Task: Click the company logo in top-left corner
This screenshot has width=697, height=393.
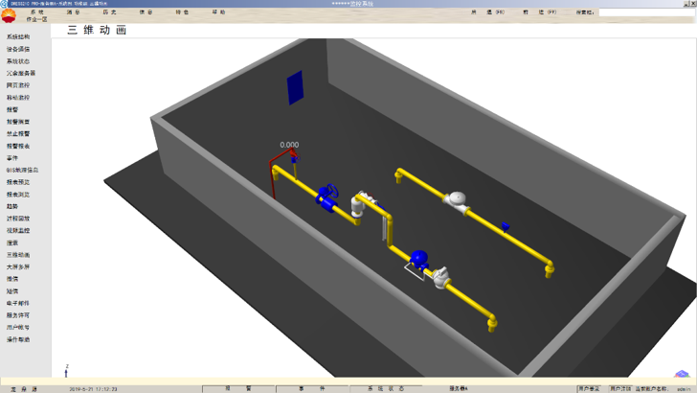Action: [10, 15]
